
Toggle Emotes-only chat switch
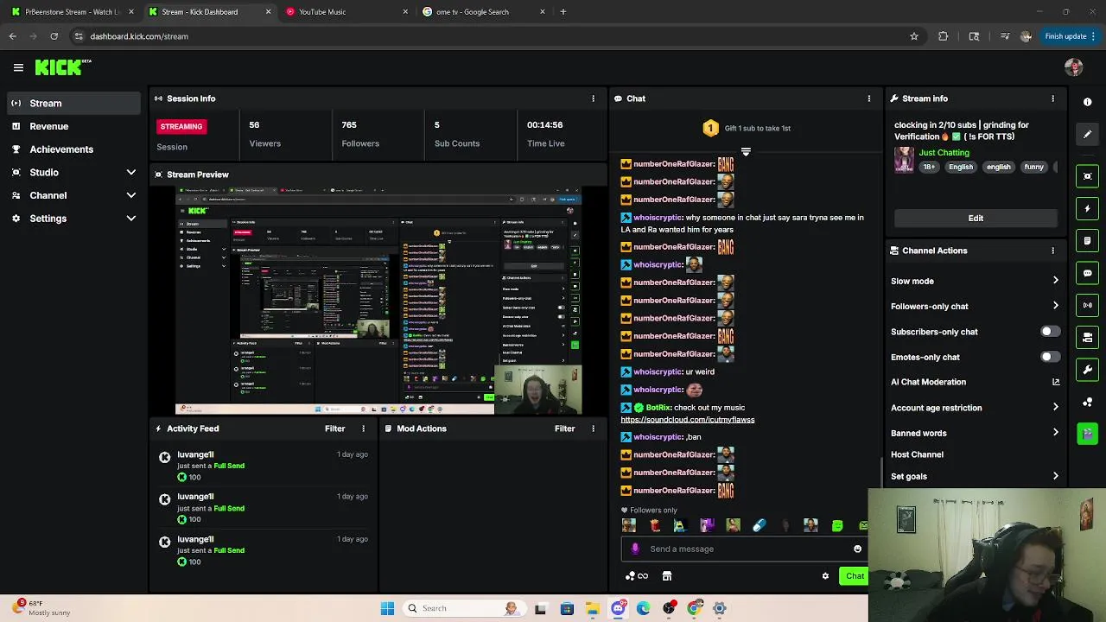pyautogui.click(x=1050, y=357)
